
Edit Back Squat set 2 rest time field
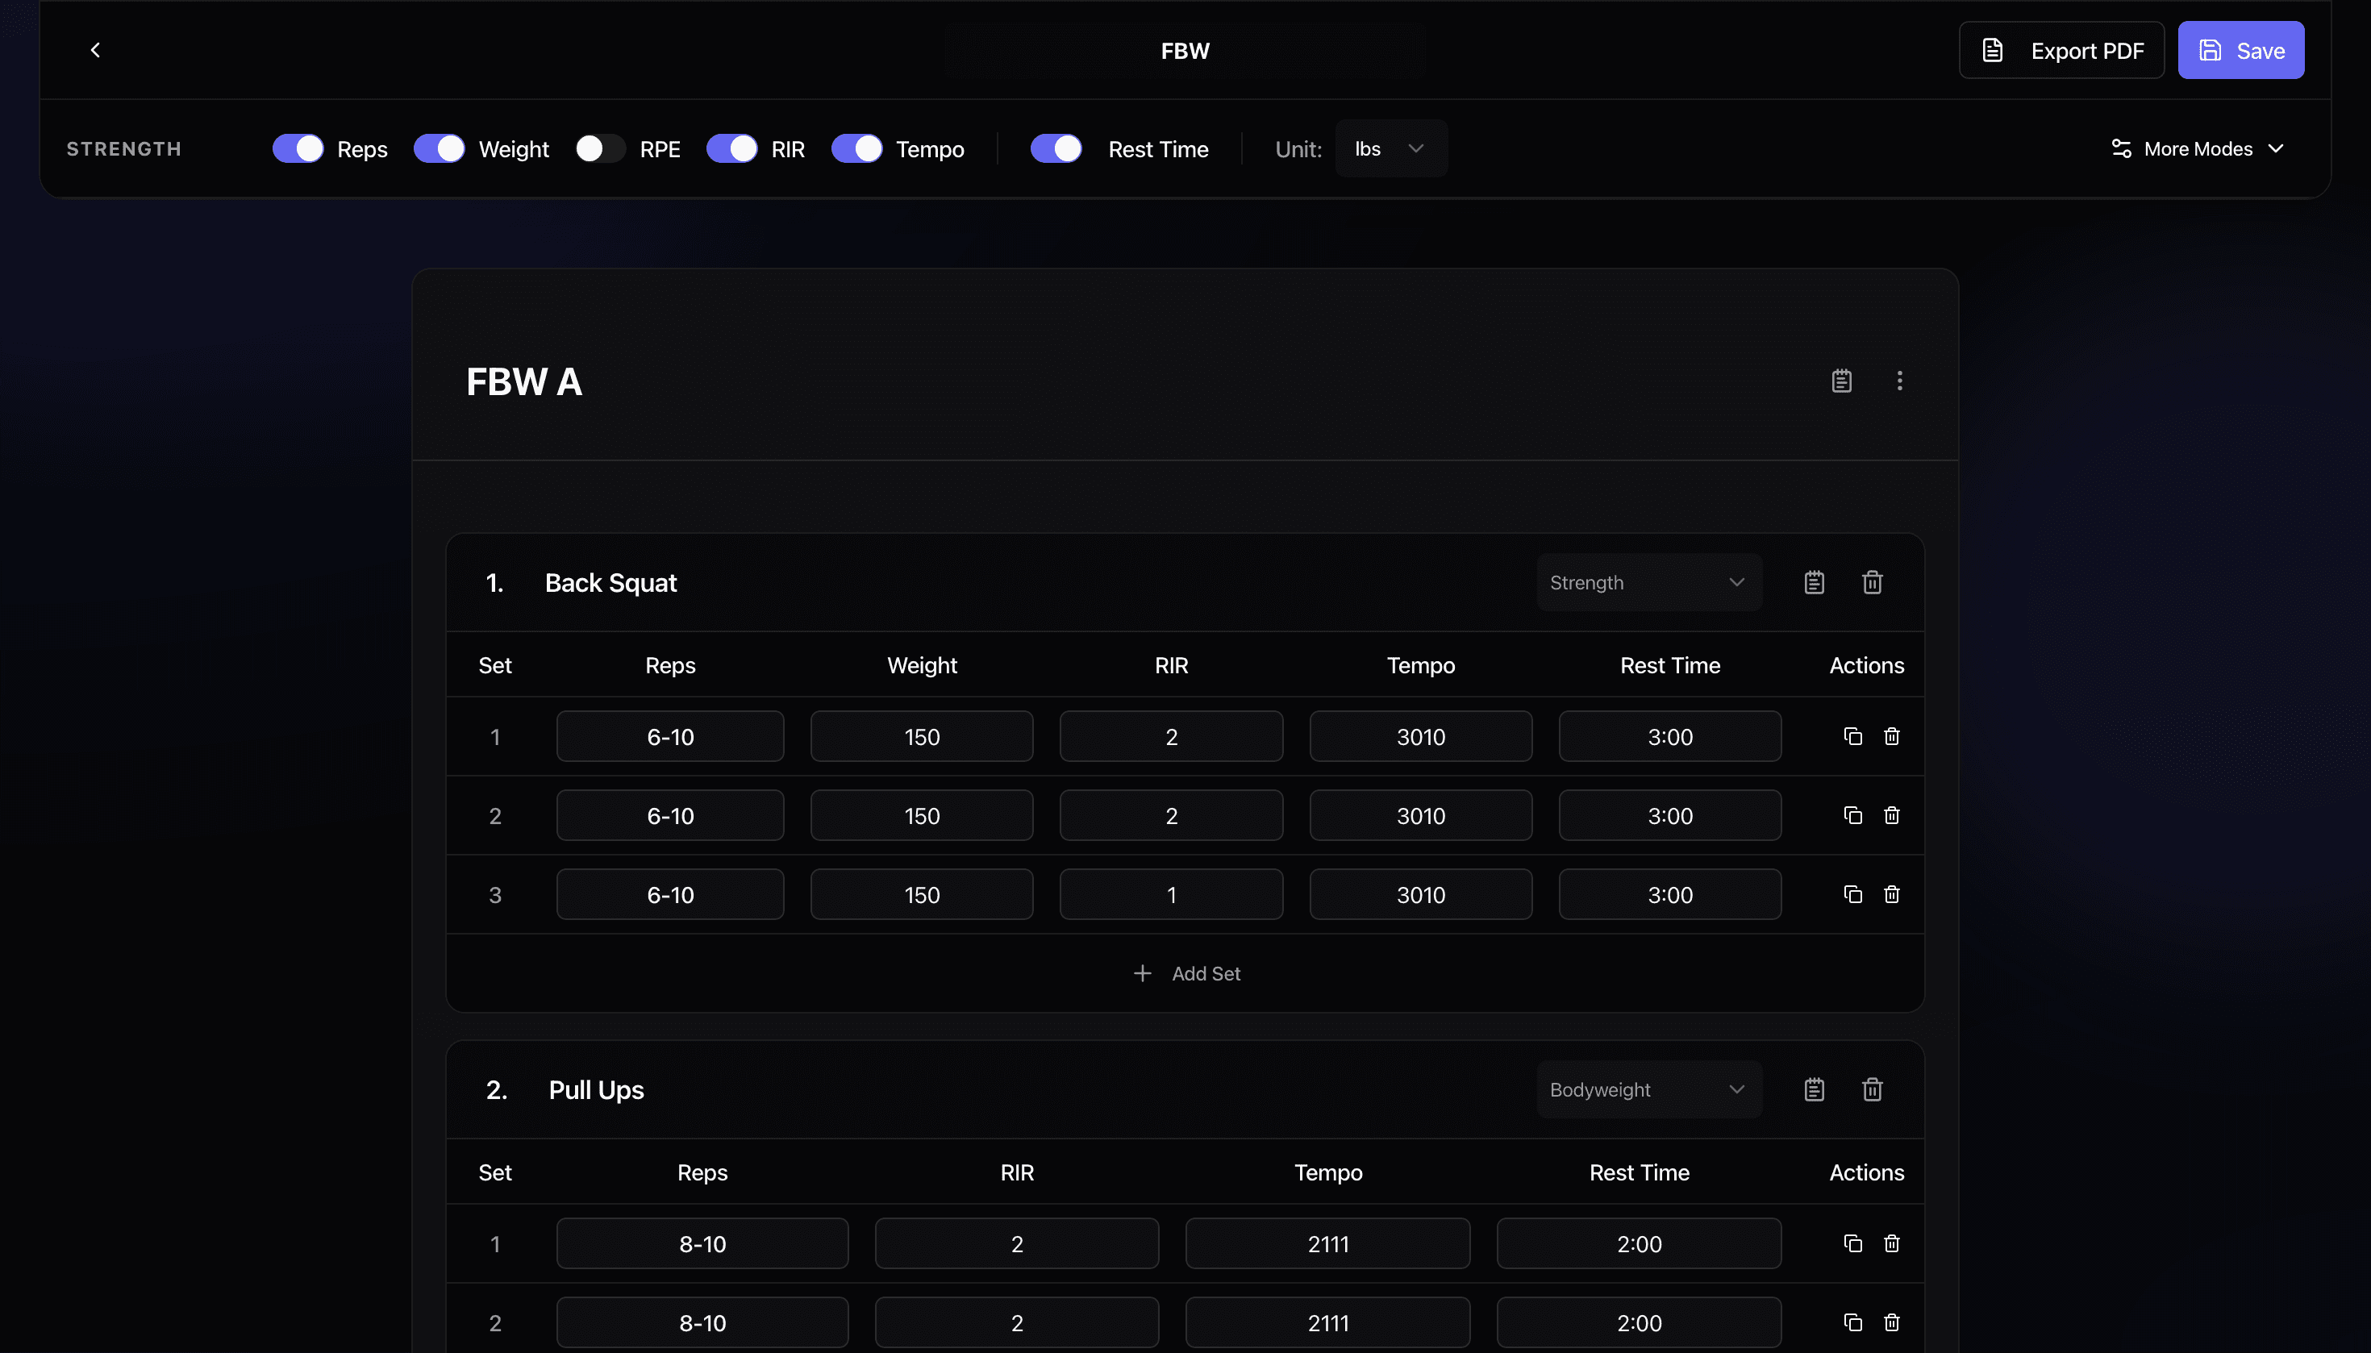[x=1670, y=816]
